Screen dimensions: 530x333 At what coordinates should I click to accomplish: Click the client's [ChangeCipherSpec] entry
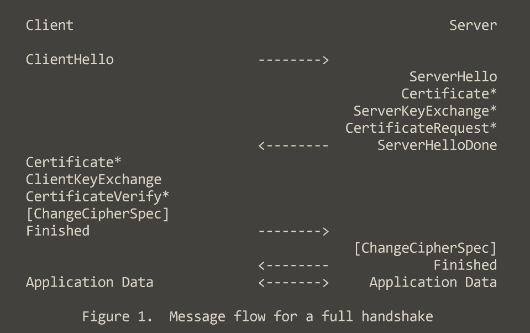[97, 214]
